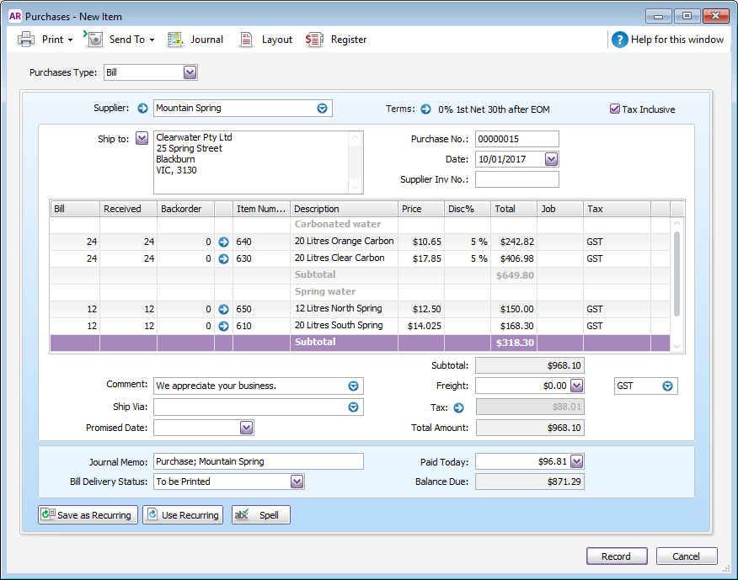Click the Help question mark icon
The height and width of the screenshot is (580, 738).
(620, 40)
